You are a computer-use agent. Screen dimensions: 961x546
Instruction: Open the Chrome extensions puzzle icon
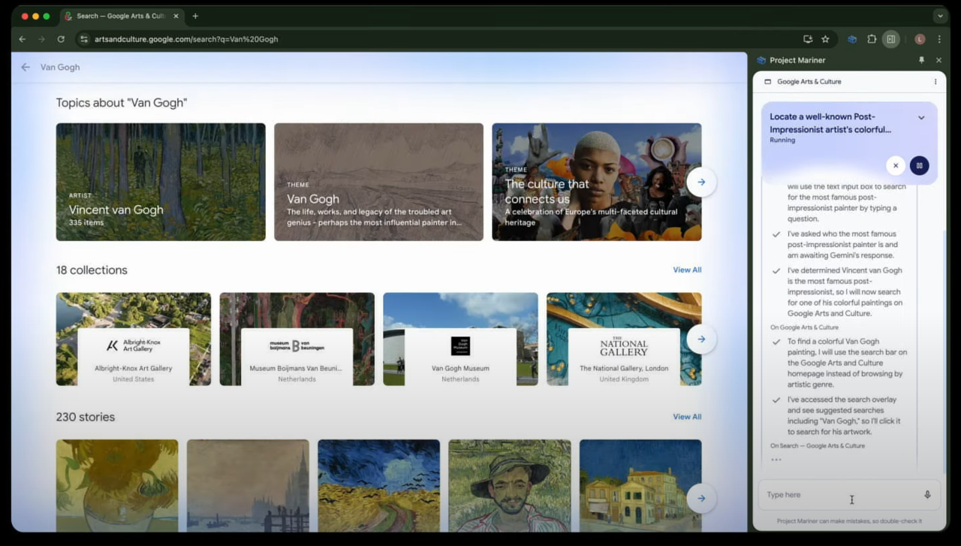[x=872, y=39]
